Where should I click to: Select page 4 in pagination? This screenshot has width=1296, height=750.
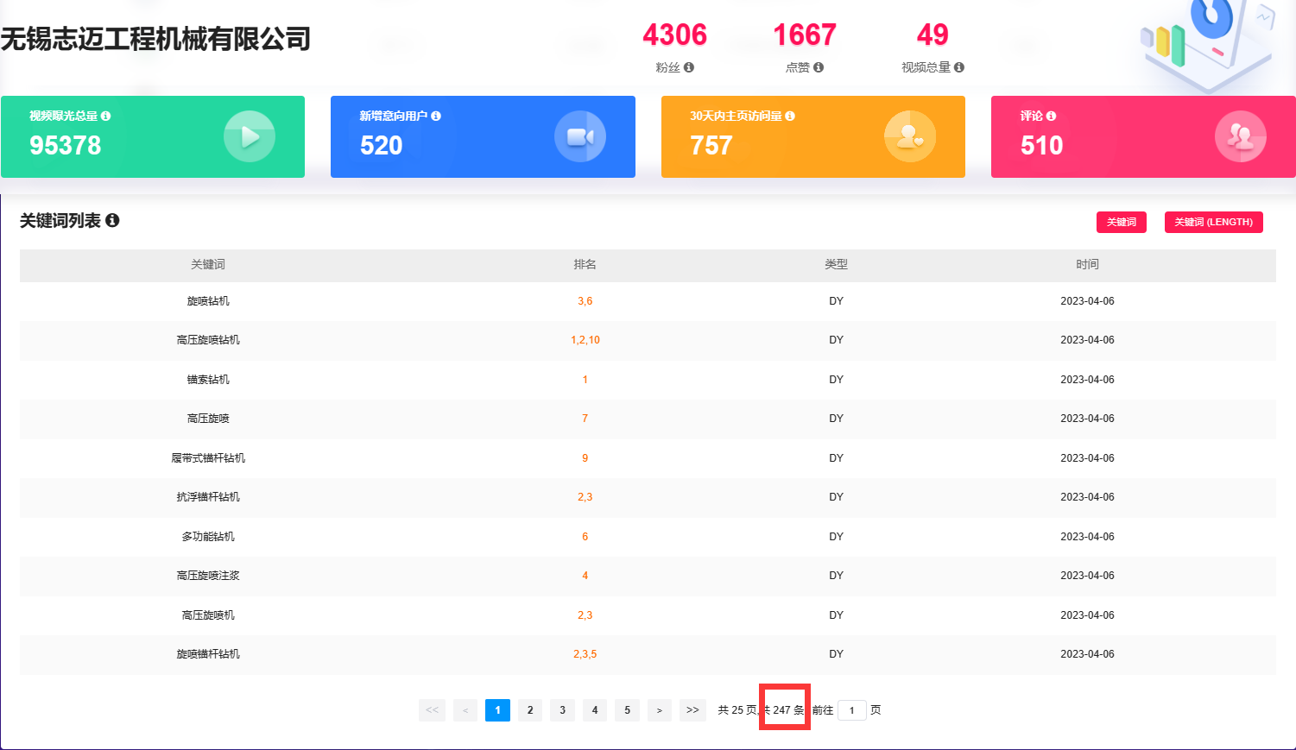coord(595,710)
